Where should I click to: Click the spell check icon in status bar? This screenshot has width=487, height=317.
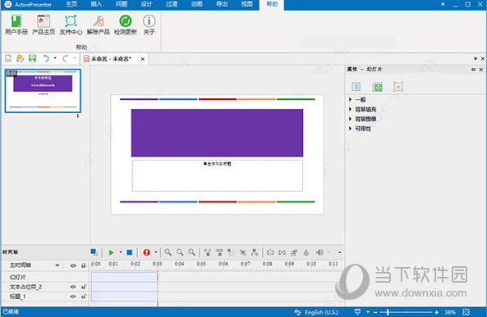click(297, 312)
